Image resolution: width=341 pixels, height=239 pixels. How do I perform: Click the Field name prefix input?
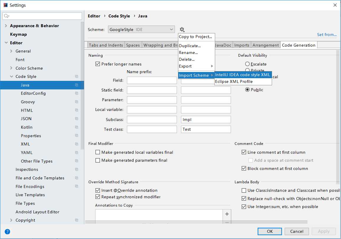pyautogui.click(x=152, y=80)
